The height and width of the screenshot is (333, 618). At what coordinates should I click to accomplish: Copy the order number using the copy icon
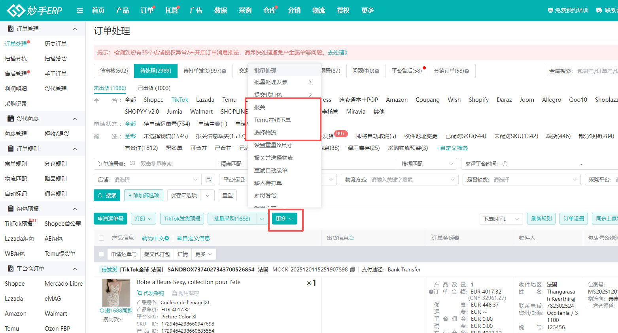coord(352,269)
